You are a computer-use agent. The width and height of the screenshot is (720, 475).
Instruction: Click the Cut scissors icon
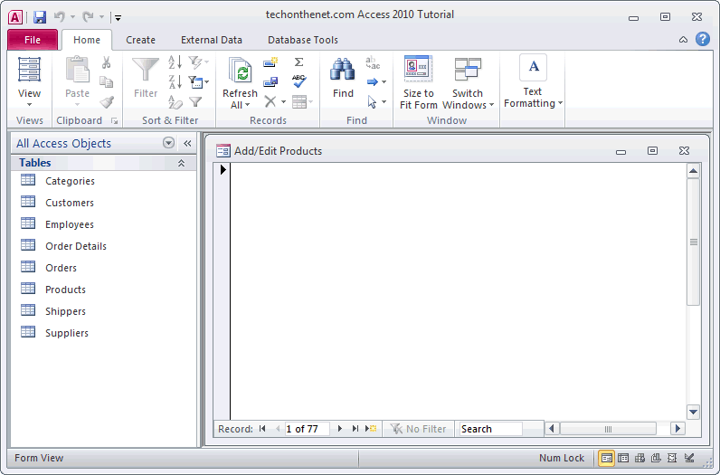106,62
